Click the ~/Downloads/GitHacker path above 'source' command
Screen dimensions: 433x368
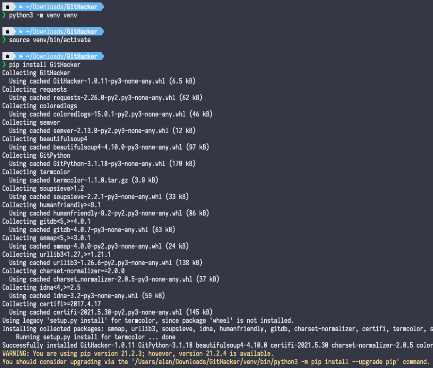click(x=62, y=32)
